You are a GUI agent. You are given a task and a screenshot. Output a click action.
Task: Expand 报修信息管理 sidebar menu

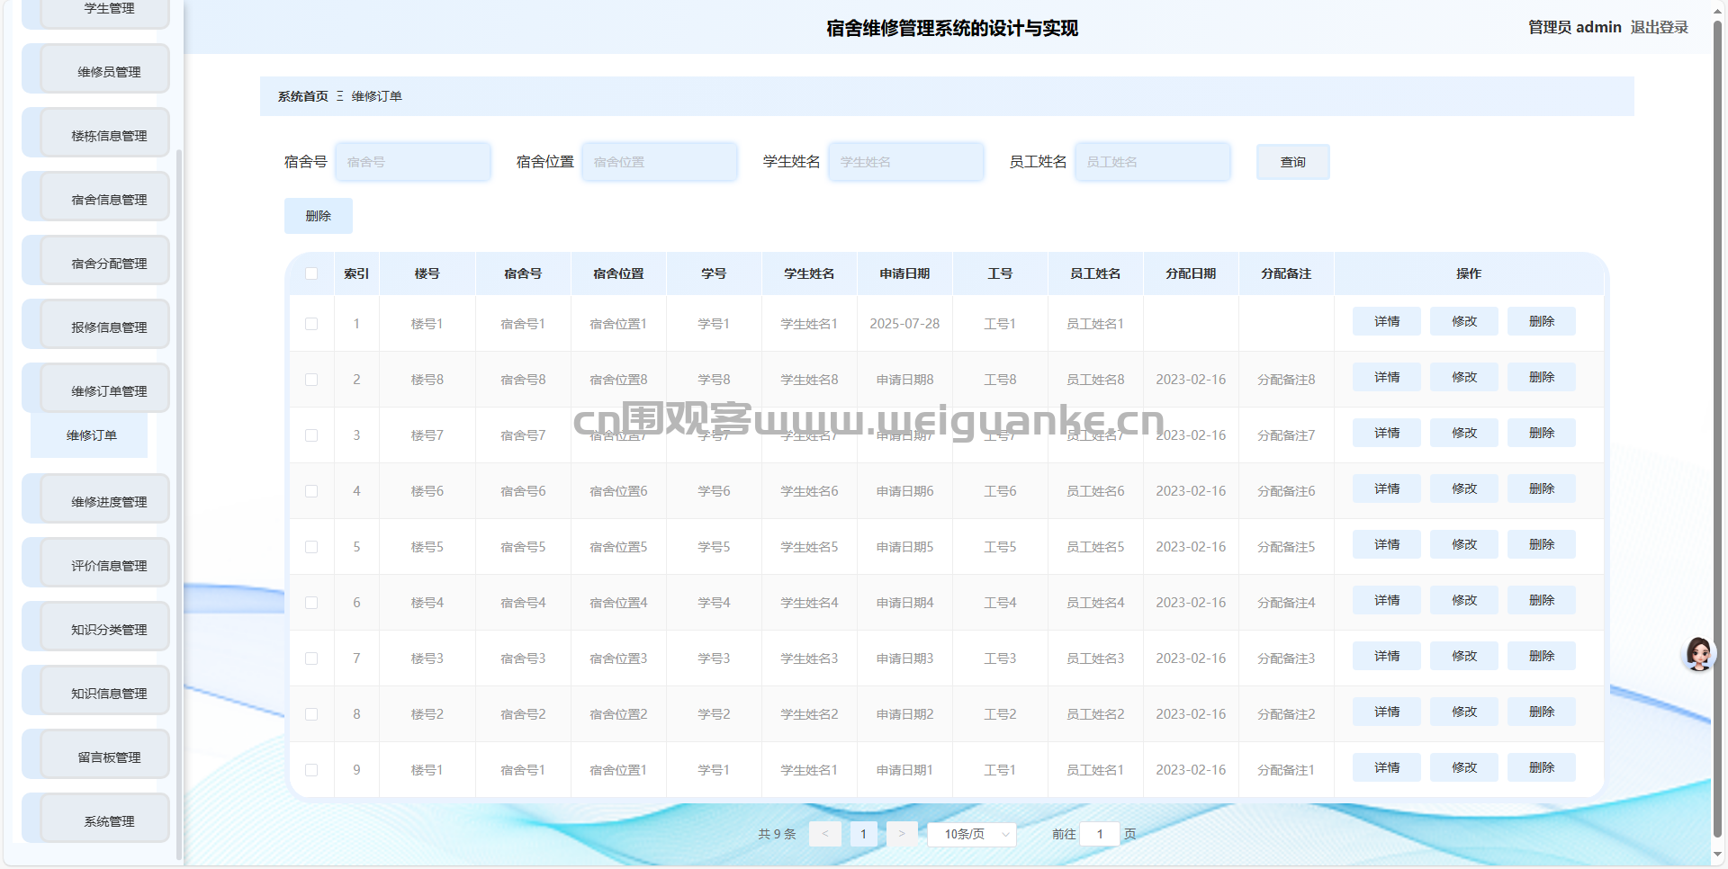click(x=96, y=324)
